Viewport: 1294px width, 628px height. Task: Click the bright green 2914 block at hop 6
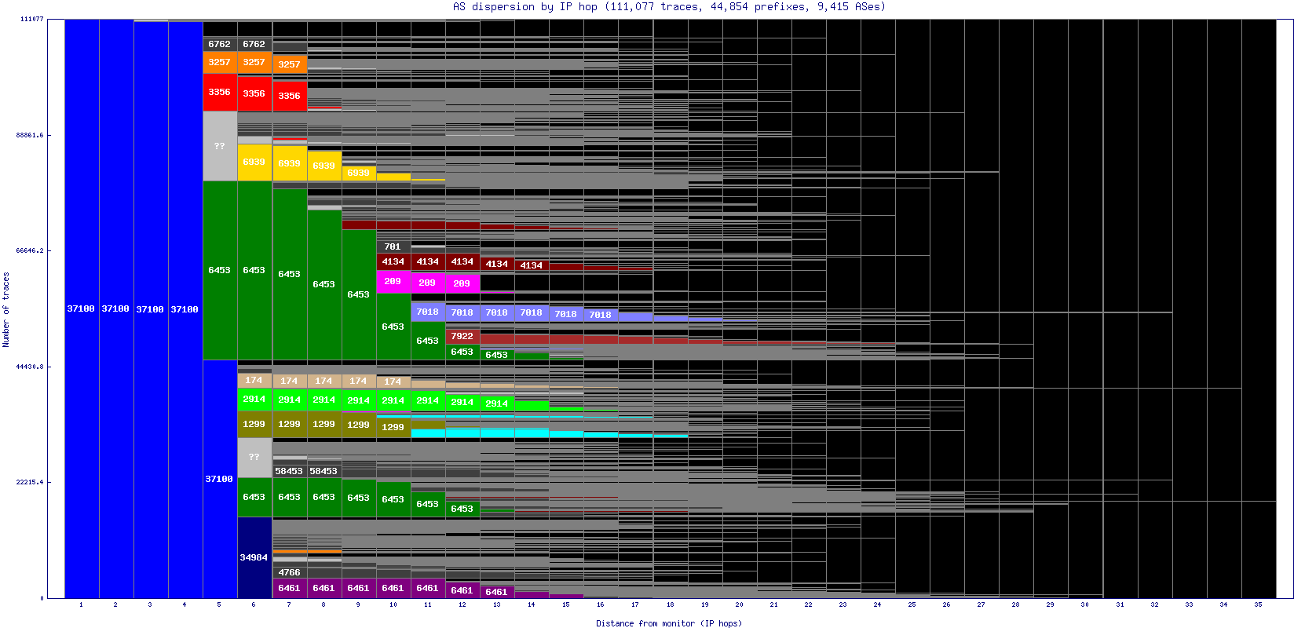pyautogui.click(x=254, y=400)
